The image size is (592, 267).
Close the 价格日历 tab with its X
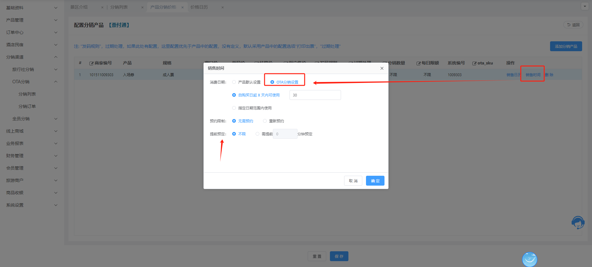(223, 7)
